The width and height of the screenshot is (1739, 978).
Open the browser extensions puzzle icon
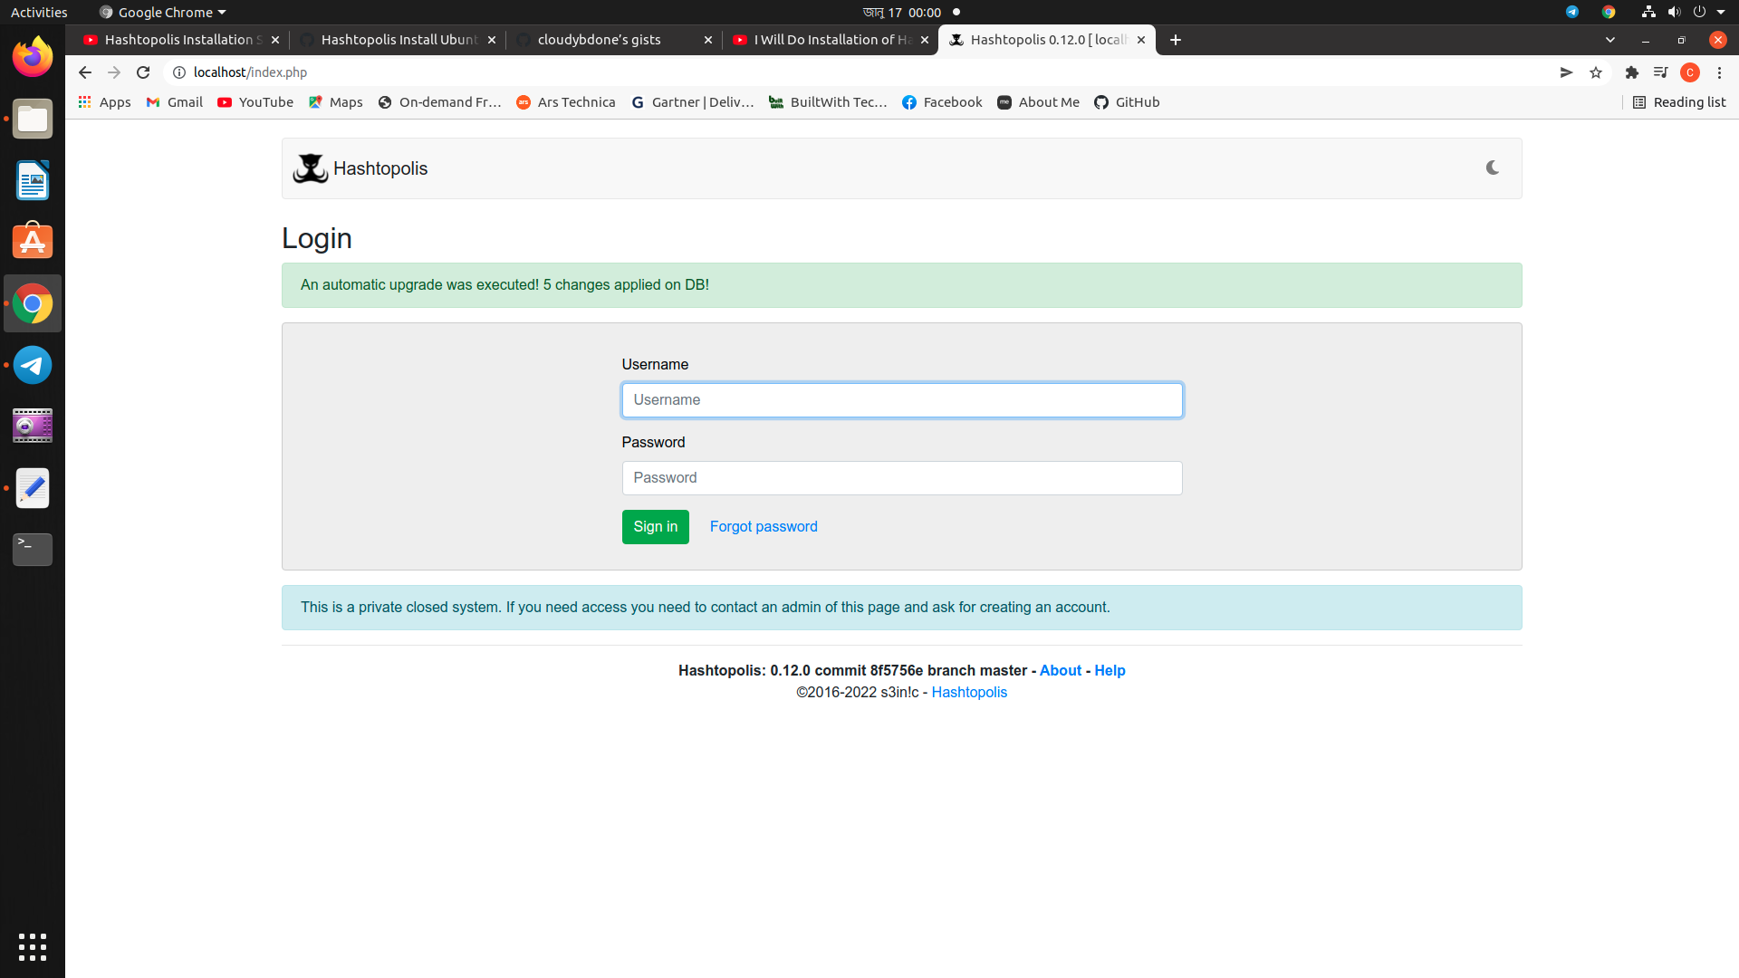click(1631, 72)
